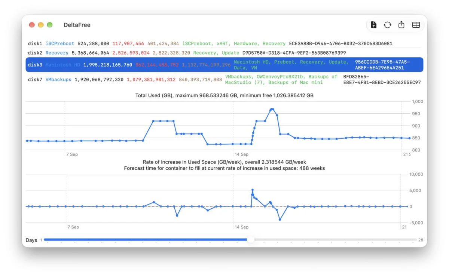Click free value 2,822,328,320
The width and height of the screenshot is (449, 276).
pos(171,53)
